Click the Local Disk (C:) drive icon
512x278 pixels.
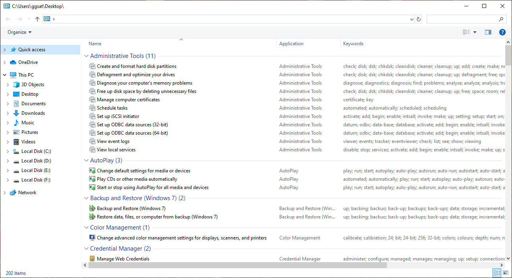[16, 151]
